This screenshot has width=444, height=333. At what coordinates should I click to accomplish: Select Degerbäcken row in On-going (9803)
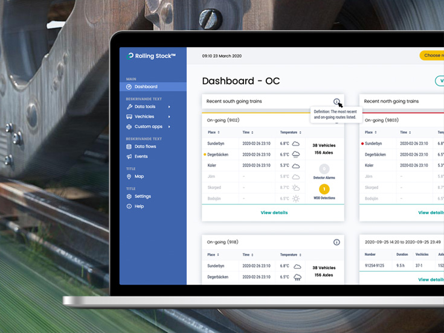click(402, 154)
